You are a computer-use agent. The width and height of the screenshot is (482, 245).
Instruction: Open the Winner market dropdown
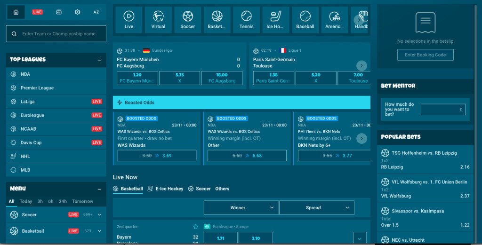pos(241,207)
